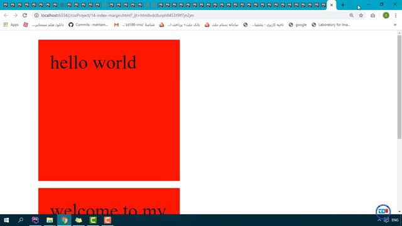Screen dimensions: 402x226
Task: Click the scrollbar down arrow
Action: point(399,212)
